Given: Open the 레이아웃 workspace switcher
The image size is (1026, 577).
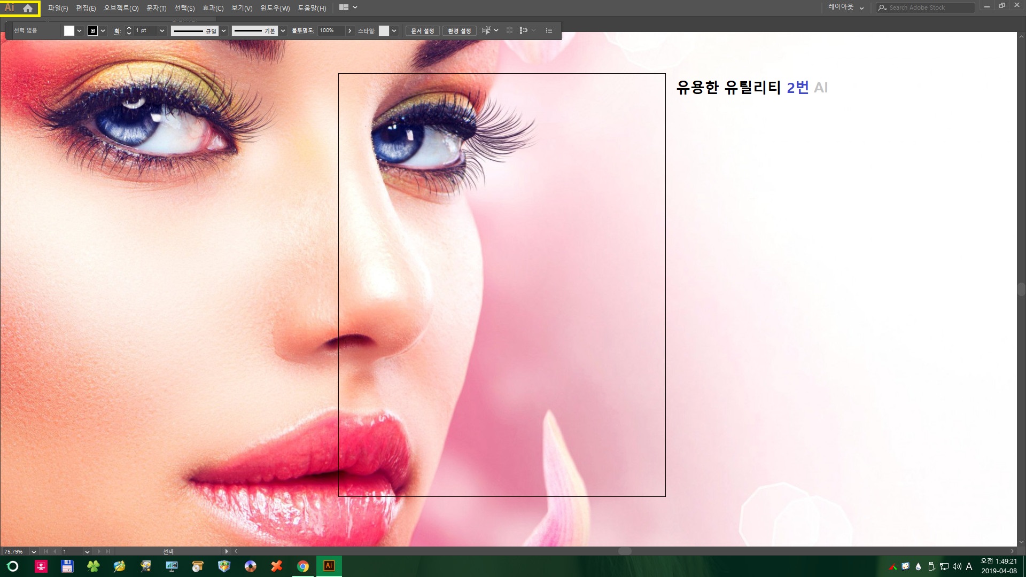Looking at the screenshot, I should point(845,7).
